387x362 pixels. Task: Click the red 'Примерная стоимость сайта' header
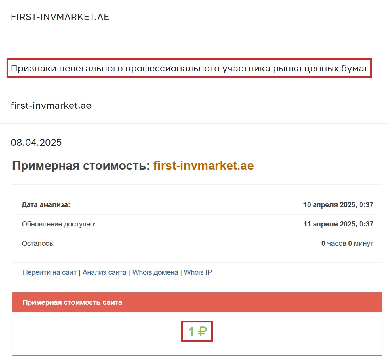coord(72,302)
